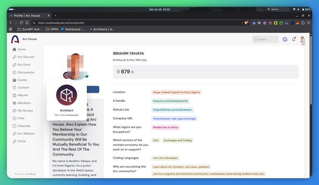The width and height of the screenshot is (319, 185).
Task: Click the Architect badge cube icon
Action: pyautogui.click(x=67, y=95)
